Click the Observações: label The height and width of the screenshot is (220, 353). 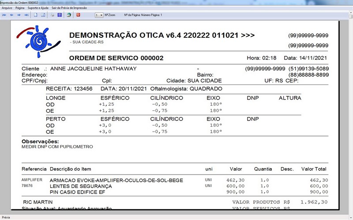[40, 142]
